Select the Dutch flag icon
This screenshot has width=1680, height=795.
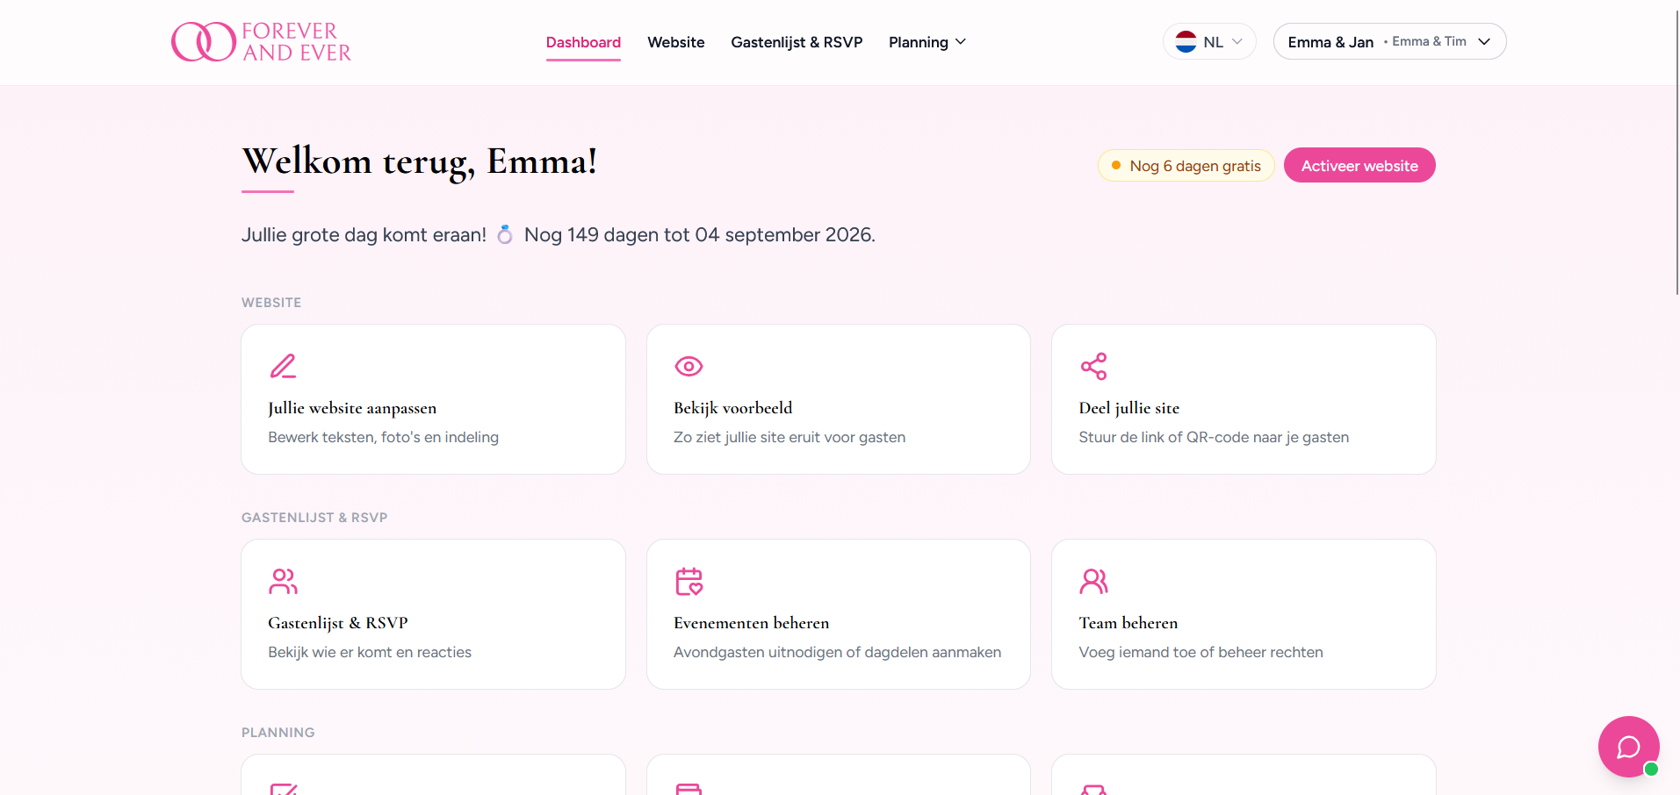(x=1186, y=41)
